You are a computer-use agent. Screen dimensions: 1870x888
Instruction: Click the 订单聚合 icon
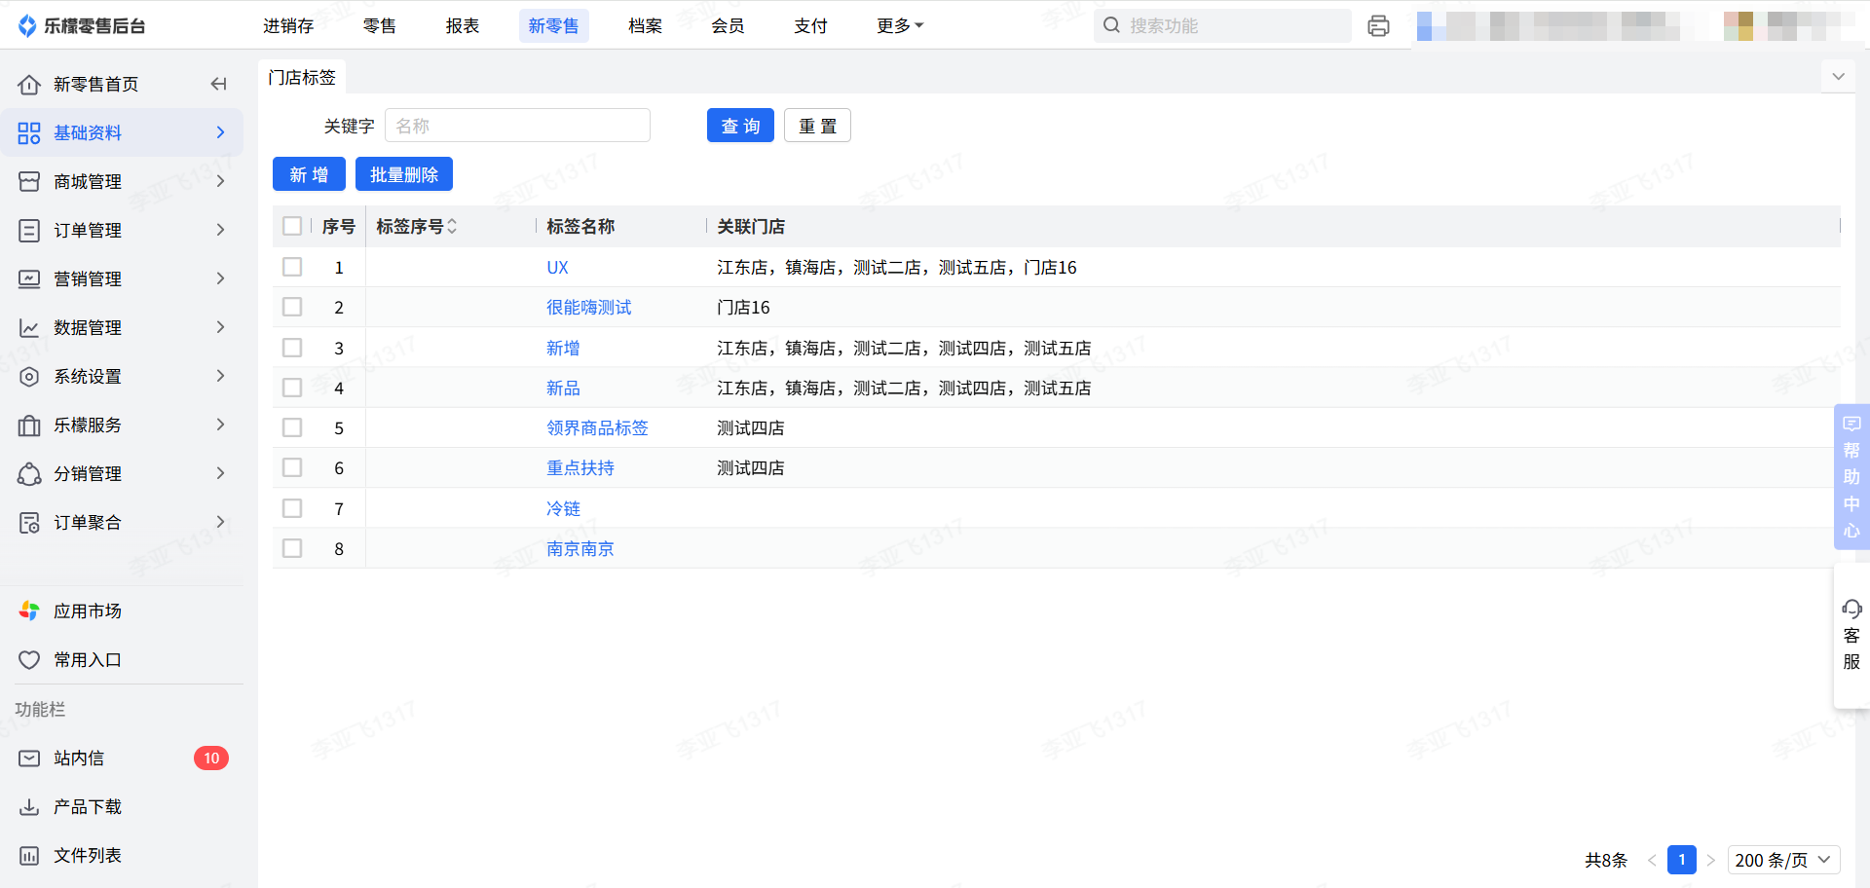[x=29, y=523]
